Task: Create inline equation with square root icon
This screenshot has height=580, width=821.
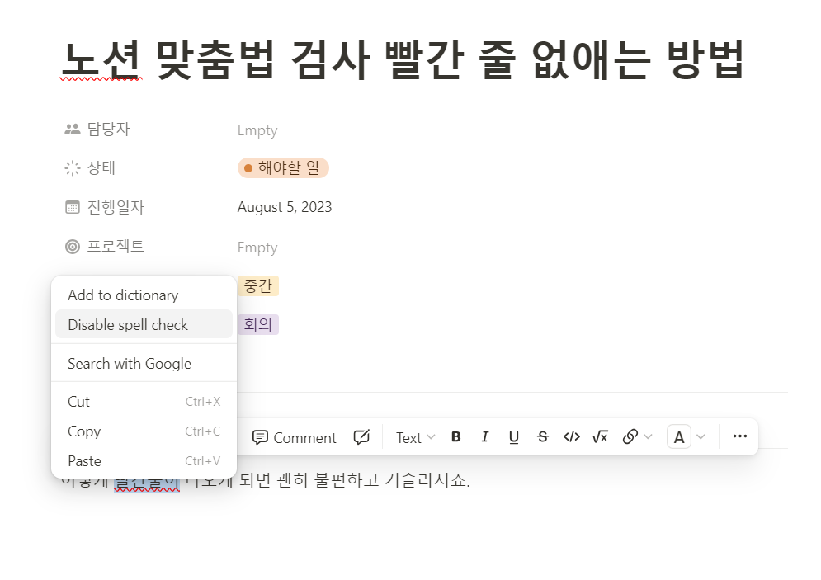Action: tap(600, 436)
